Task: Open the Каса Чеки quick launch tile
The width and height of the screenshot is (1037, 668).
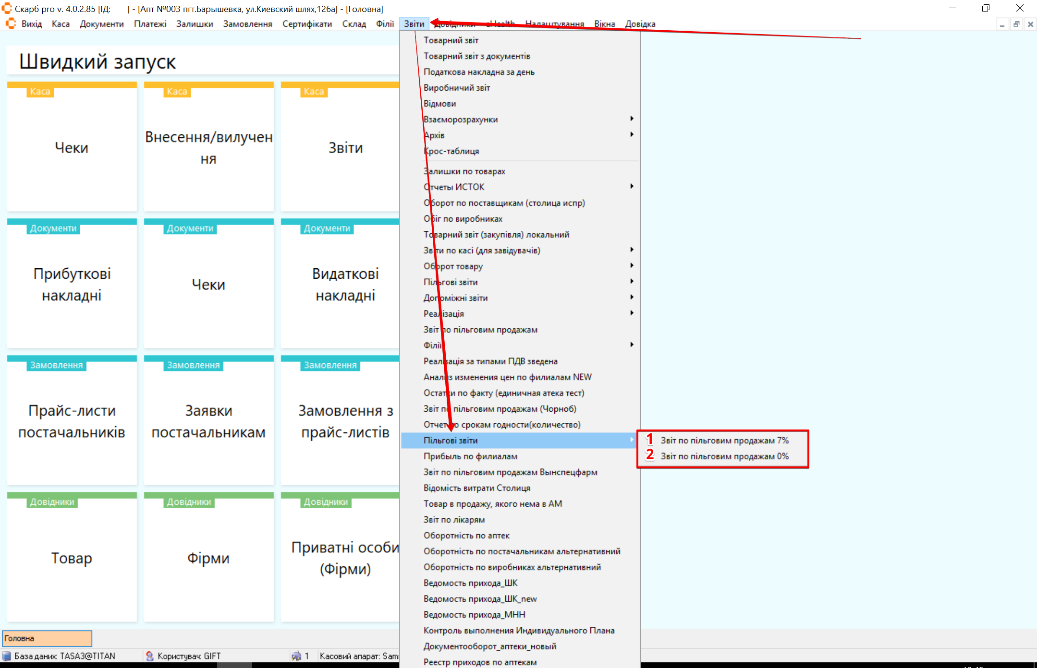Action: (72, 148)
